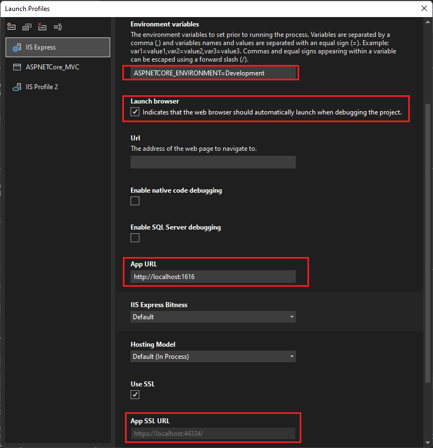Click the App URL text box

[213, 276]
